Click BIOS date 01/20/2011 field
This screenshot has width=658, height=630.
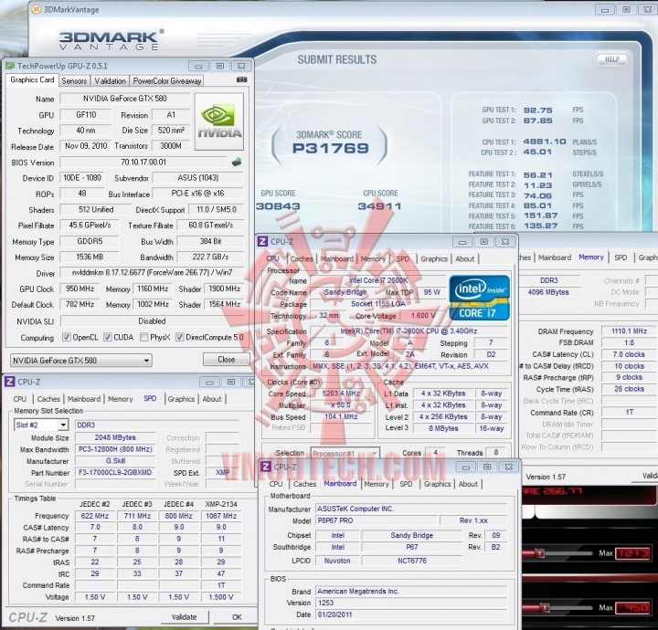pos(411,614)
